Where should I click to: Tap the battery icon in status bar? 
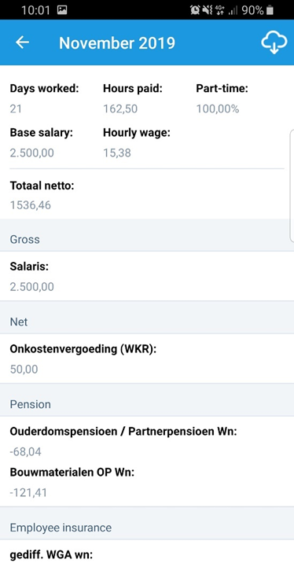tap(270, 10)
